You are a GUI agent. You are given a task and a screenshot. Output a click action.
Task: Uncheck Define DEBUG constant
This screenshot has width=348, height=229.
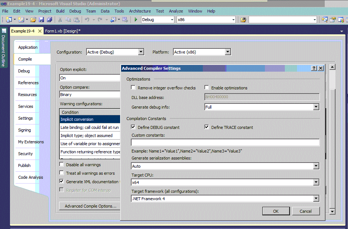(133, 127)
